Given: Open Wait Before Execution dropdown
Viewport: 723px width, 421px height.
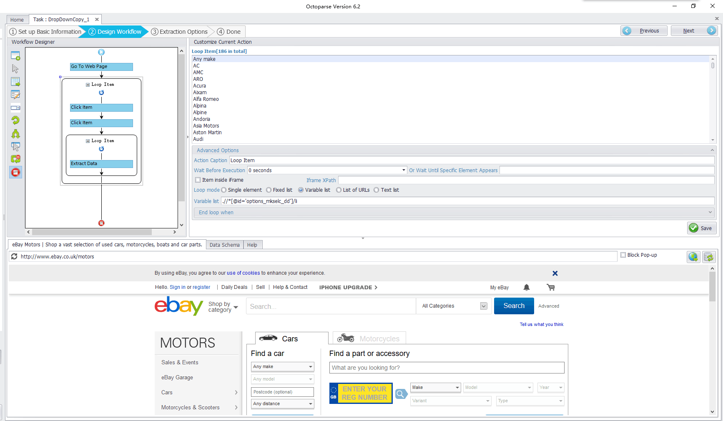Looking at the screenshot, I should (x=404, y=170).
